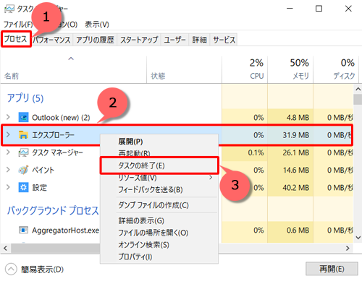Choose タスクの終了(E) in context menu
The height and width of the screenshot is (284, 362).
[159, 165]
